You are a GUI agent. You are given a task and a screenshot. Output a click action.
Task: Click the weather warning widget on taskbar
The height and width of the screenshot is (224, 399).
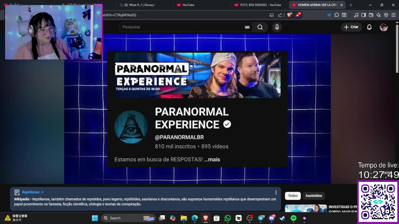tap(16, 218)
